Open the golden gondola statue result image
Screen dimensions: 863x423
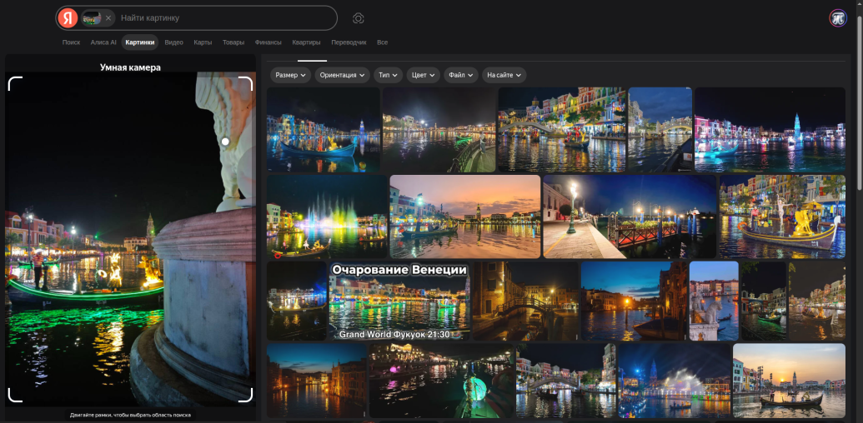click(x=782, y=216)
